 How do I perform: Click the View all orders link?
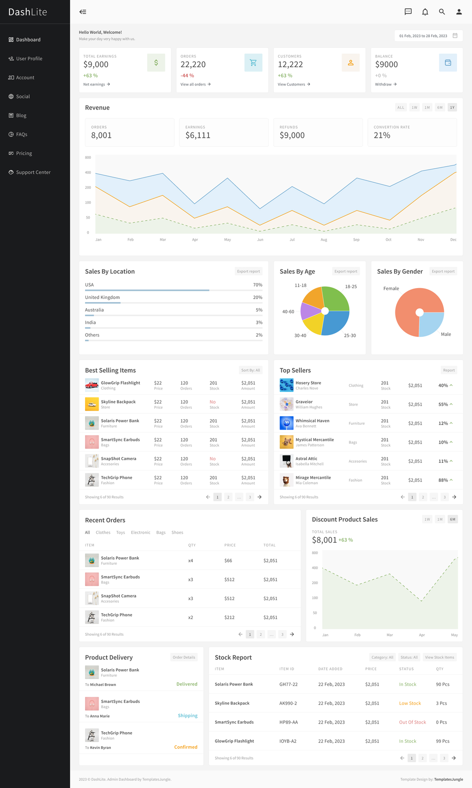pyautogui.click(x=196, y=85)
